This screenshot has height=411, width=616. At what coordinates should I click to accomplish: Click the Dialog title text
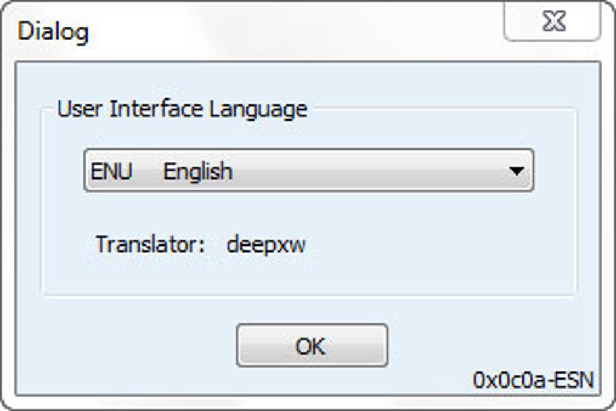point(53,31)
